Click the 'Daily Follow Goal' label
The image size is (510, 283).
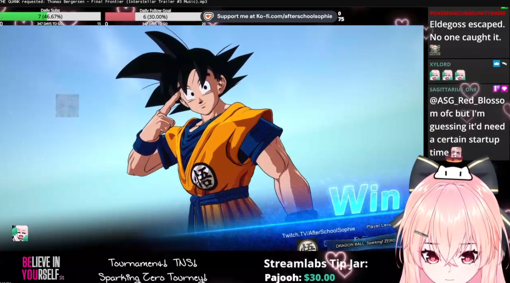point(155,10)
